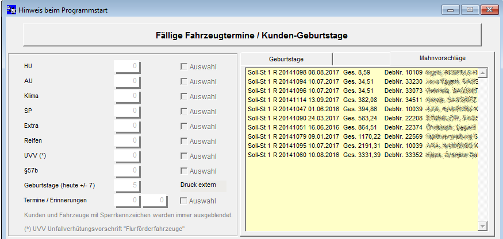Click the Sperrkennzeichen notice text
Image resolution: width=503 pixels, height=239 pixels.
coord(128,215)
